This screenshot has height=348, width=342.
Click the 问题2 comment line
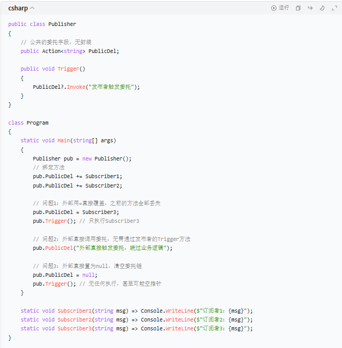click(111, 239)
